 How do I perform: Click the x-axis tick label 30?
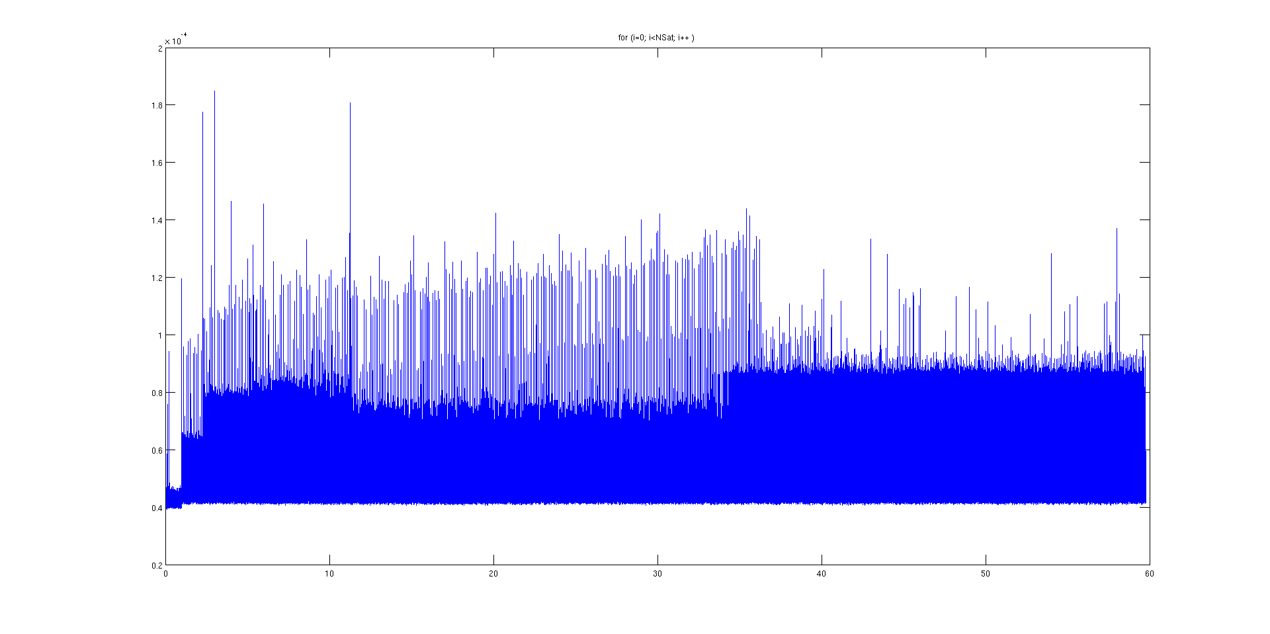657,574
